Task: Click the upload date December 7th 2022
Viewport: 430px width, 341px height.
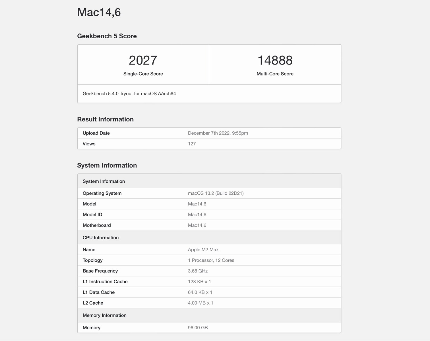Action: click(218, 133)
